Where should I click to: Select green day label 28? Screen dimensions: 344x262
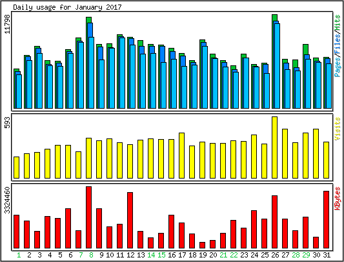(x=296, y=255)
